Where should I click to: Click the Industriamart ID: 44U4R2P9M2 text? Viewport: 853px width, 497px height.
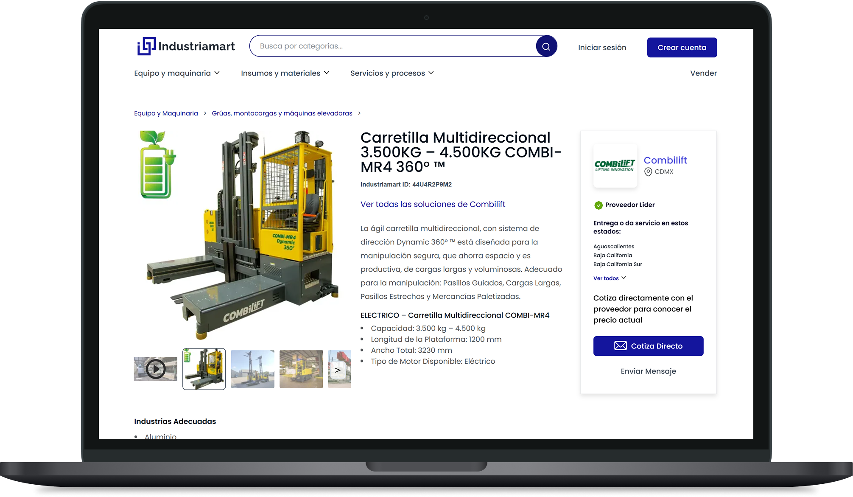406,185
